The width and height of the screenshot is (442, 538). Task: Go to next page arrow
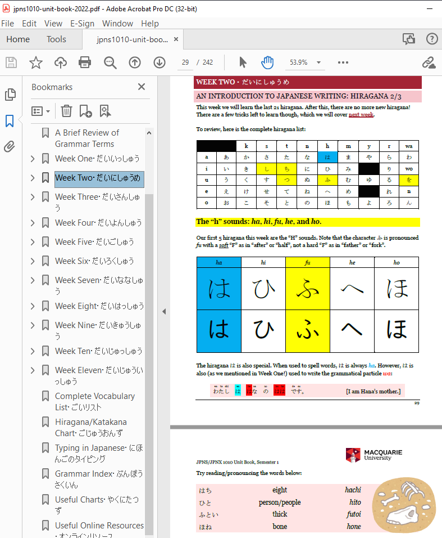(160, 62)
